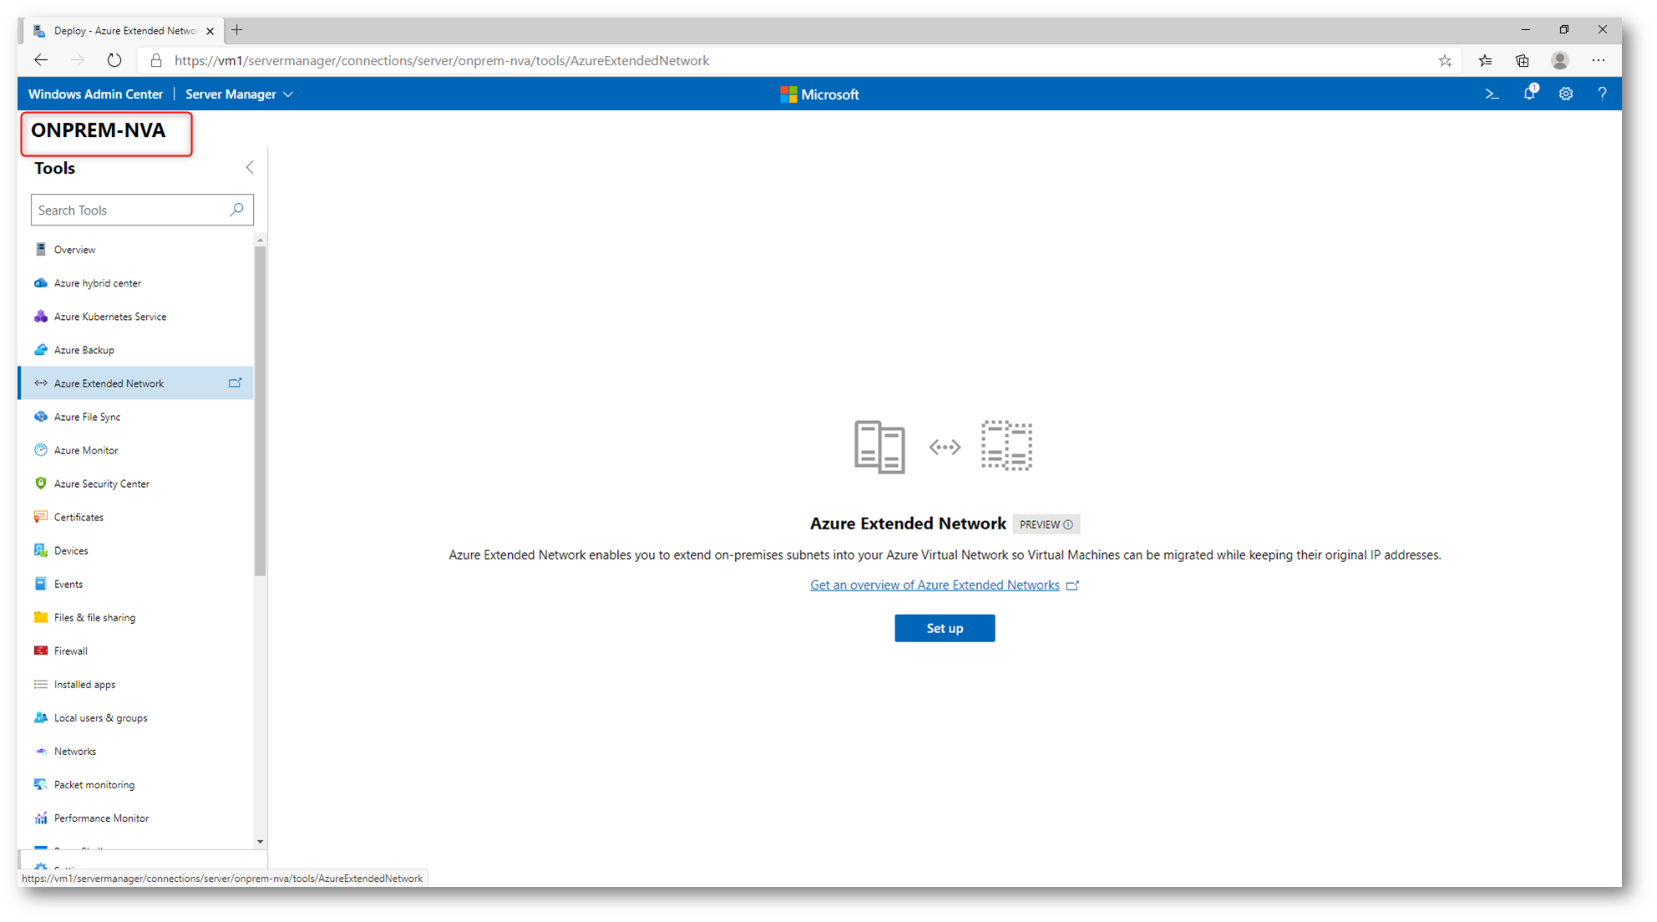Open Certificates tool
Viewport: 1657px width, 922px height.
click(135, 517)
